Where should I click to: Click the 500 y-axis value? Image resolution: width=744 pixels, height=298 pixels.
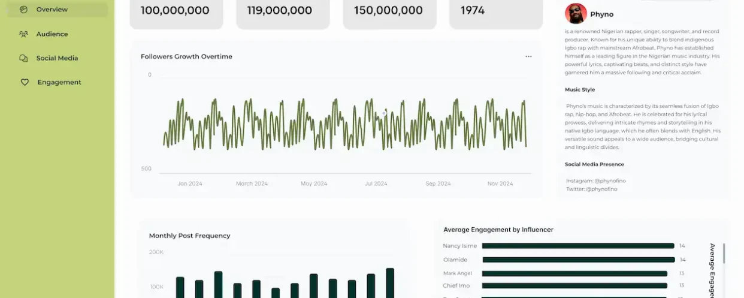tap(146, 168)
